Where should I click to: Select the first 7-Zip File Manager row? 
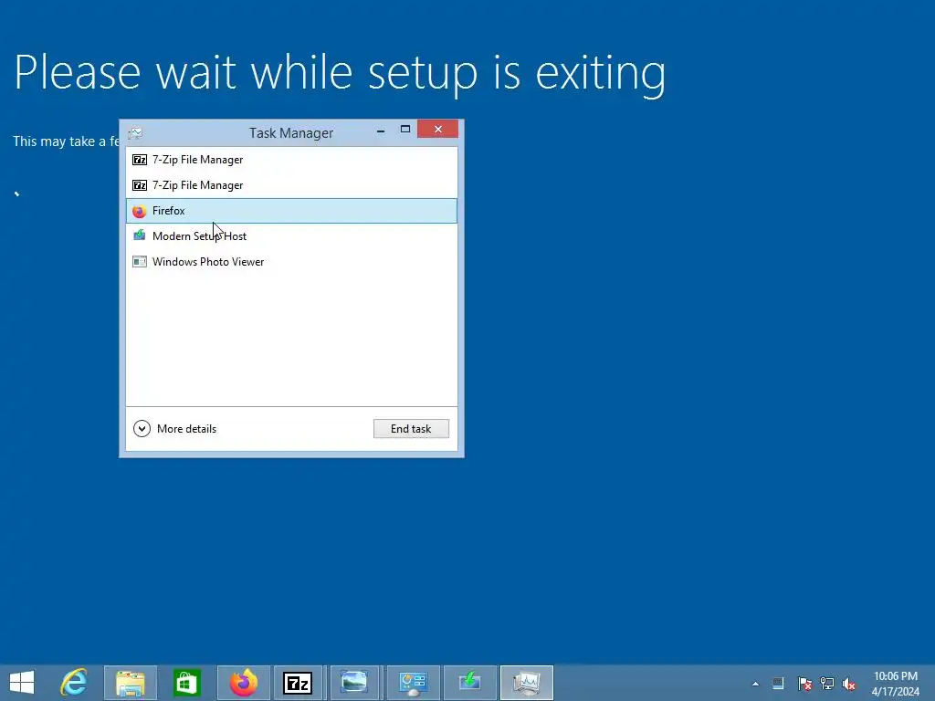291,160
